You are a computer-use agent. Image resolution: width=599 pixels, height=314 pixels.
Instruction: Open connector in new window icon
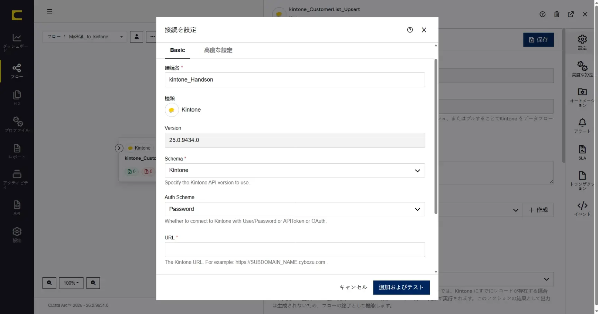click(x=571, y=14)
